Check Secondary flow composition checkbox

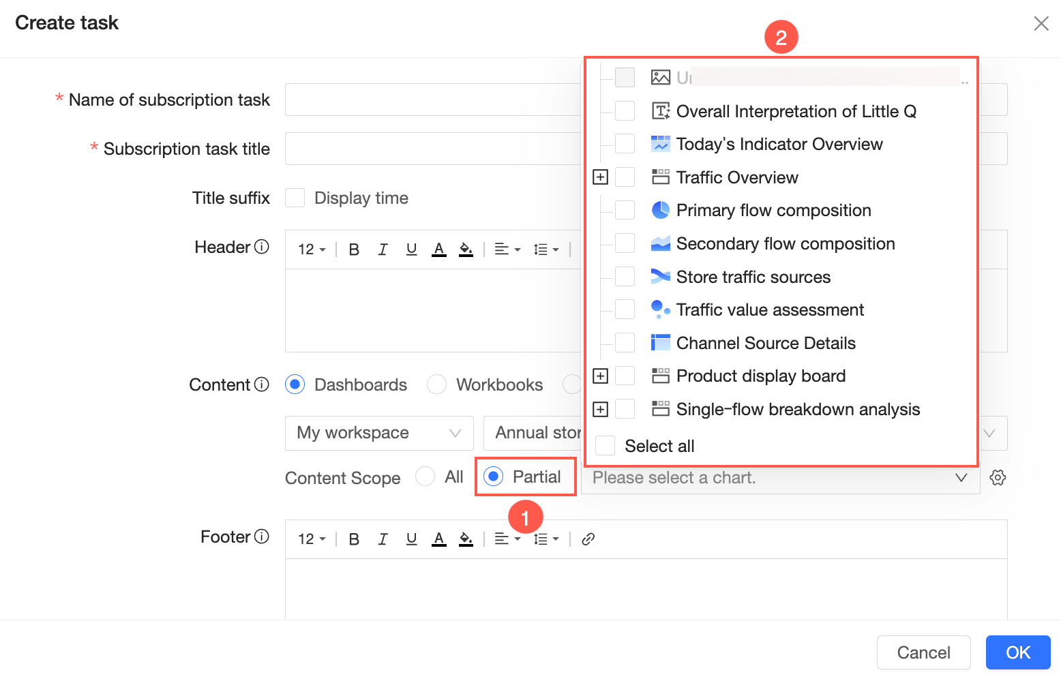coord(625,243)
